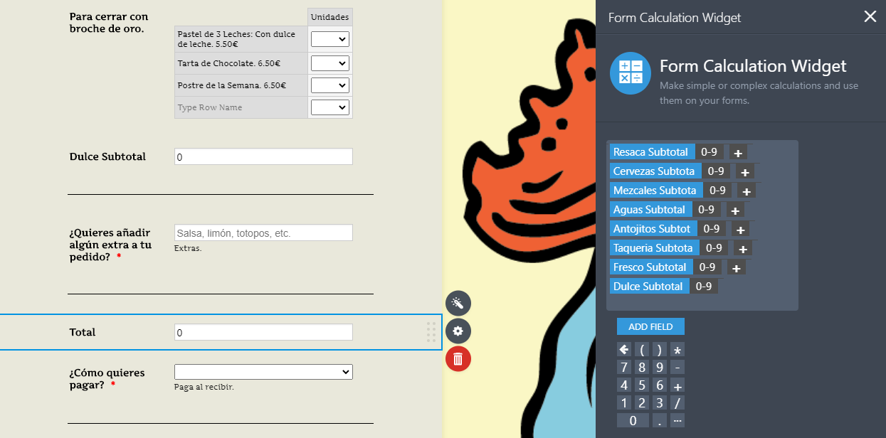
Task: Click the Total value input field
Action: (263, 332)
